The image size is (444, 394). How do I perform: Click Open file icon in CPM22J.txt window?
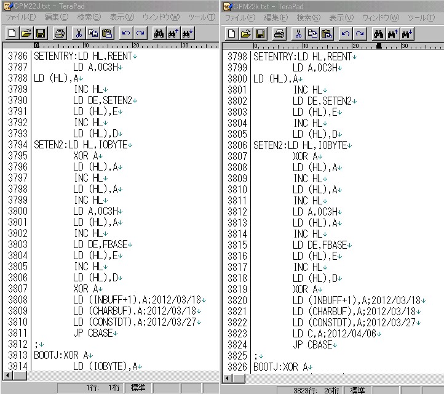pyautogui.click(x=26, y=33)
